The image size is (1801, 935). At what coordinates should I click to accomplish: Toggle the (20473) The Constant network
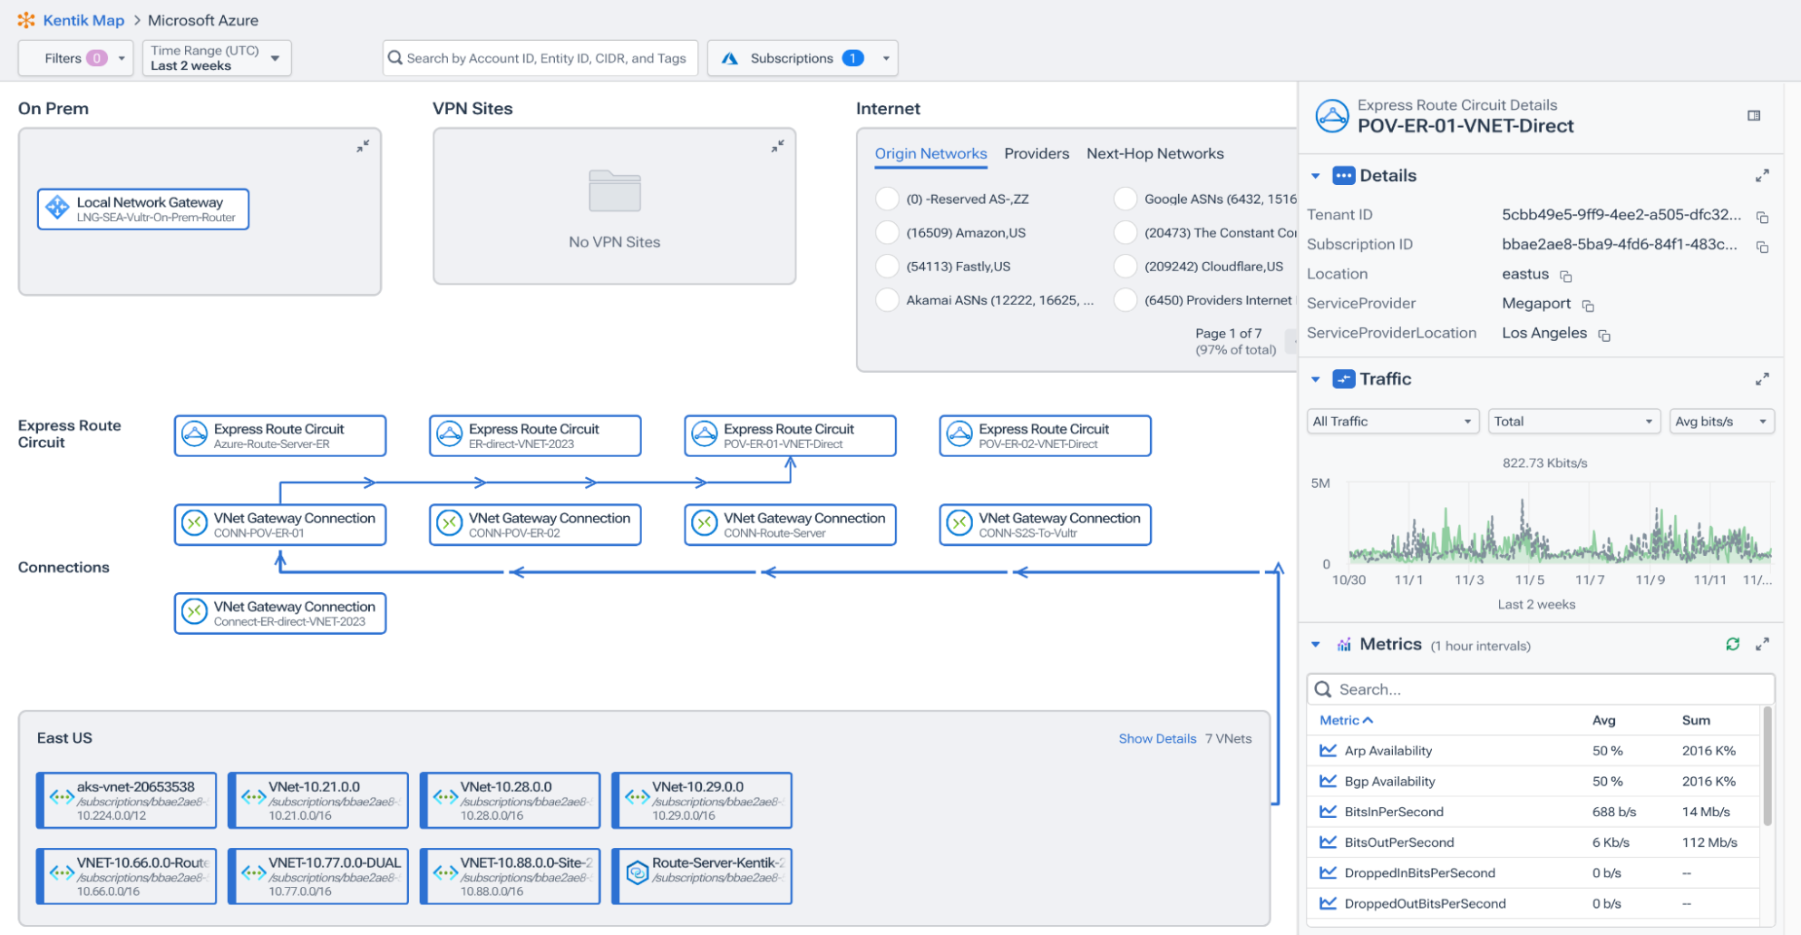pyautogui.click(x=1125, y=233)
